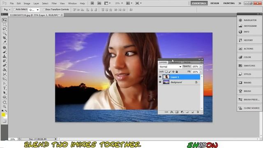263x148 pixels.
Task: Select the Dodge tool
Action: [x=5, y=79]
